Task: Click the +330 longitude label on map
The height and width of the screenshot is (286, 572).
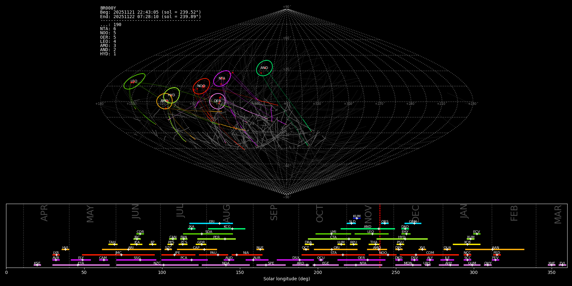Action: click(317, 104)
